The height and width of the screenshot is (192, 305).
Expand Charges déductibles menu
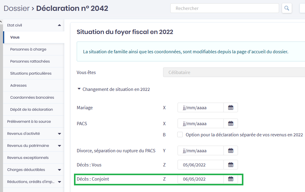59,170
